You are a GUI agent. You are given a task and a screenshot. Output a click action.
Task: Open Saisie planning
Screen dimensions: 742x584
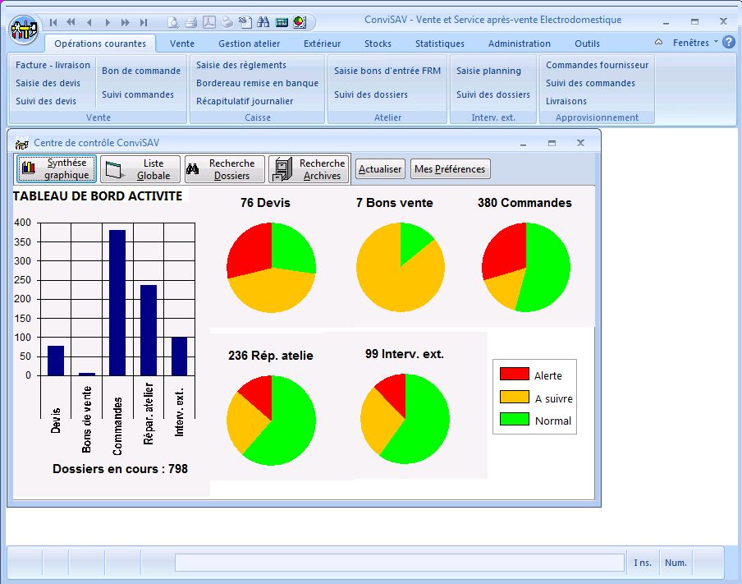pyautogui.click(x=488, y=71)
